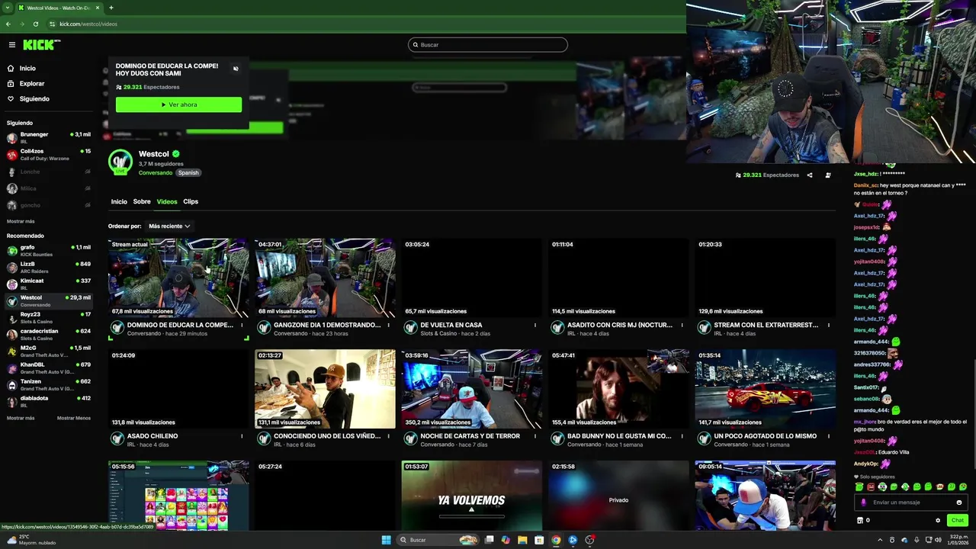
Task: Open options for NOCHE DE CARTAS video
Action: [535, 436]
